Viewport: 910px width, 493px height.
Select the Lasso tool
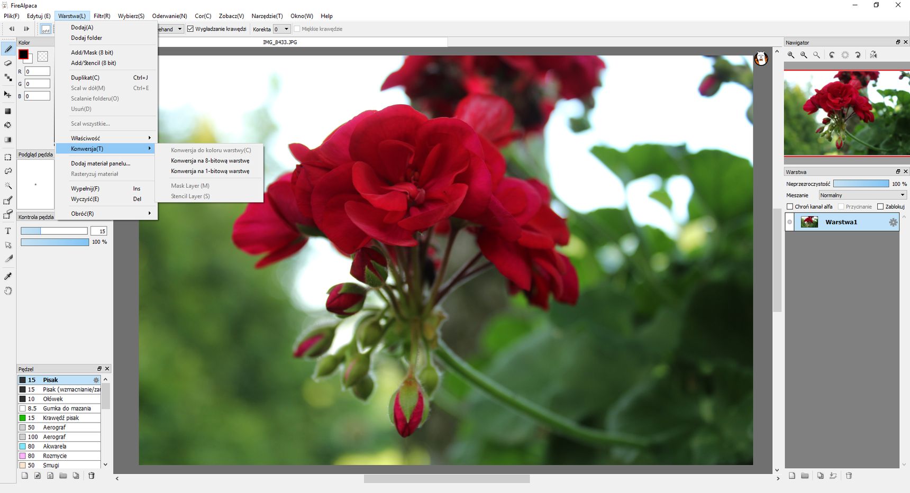(x=8, y=171)
